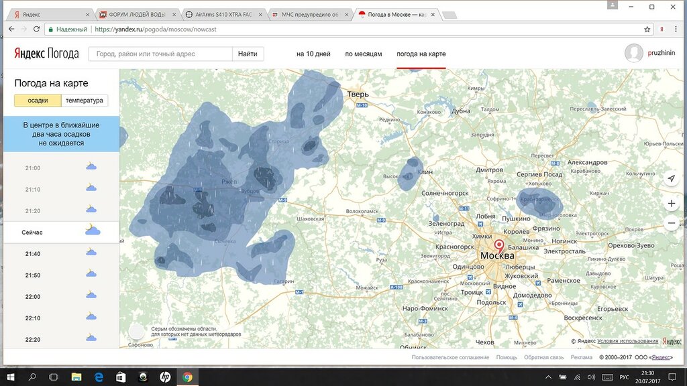The height and width of the screenshot is (386, 687).
Task: Open the Windows Start menu
Action: coord(10,377)
